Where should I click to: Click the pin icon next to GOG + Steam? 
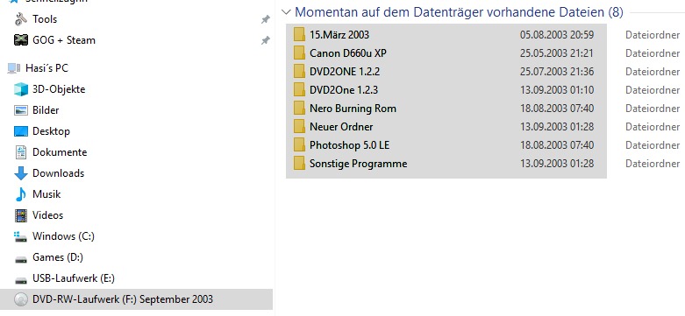(x=265, y=40)
